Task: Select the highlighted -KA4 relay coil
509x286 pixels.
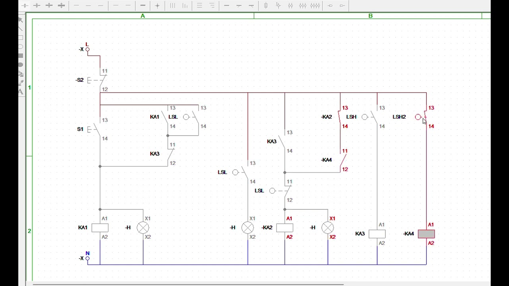Action: click(426, 234)
